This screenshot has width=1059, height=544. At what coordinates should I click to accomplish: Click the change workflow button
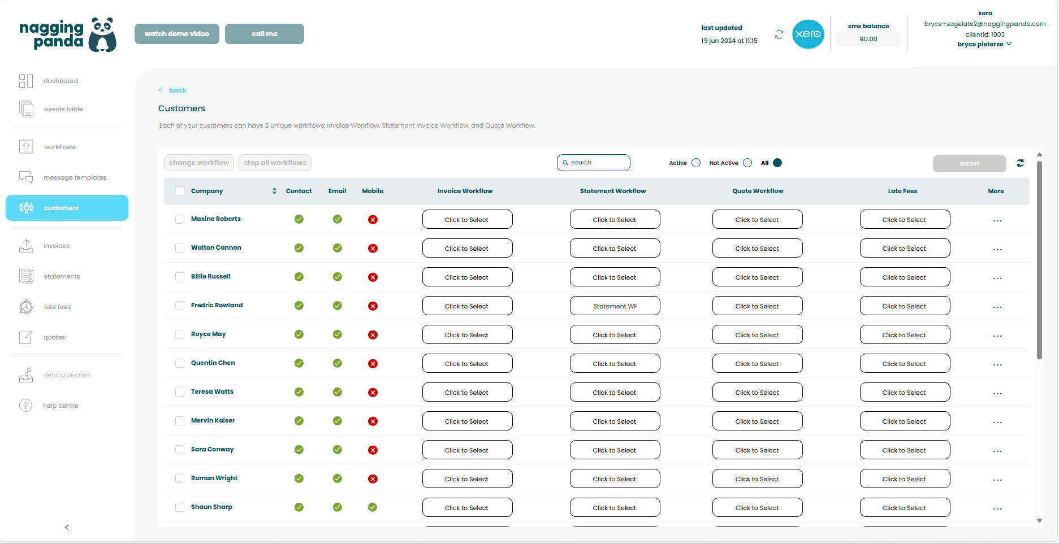click(199, 163)
